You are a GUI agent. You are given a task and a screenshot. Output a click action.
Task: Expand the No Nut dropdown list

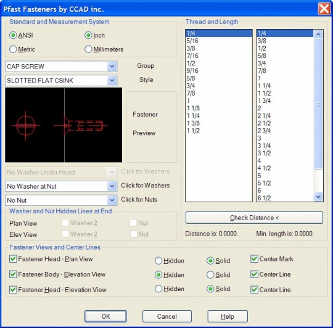click(112, 200)
